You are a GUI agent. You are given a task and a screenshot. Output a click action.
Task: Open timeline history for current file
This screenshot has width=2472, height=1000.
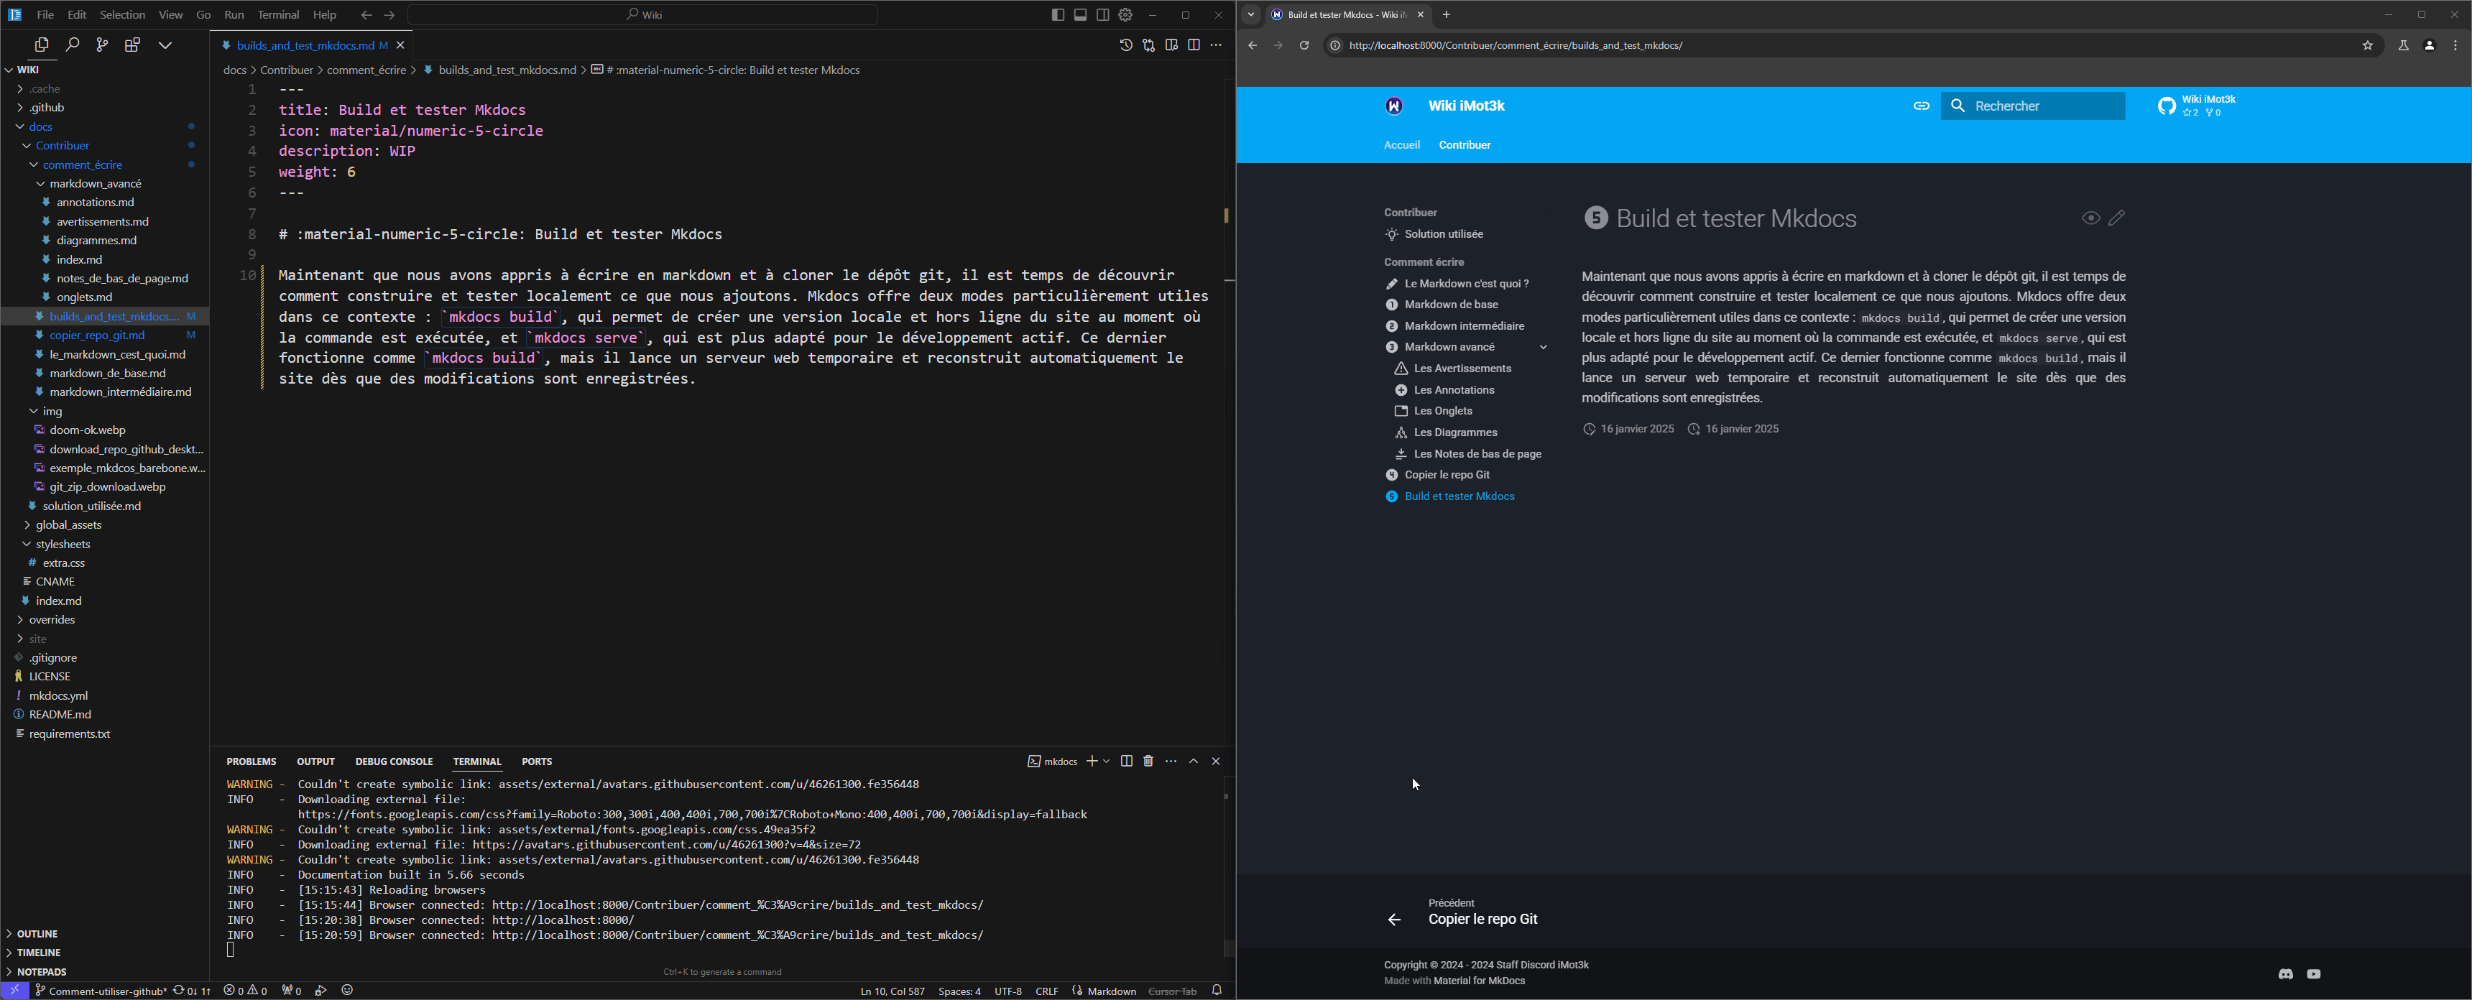click(x=1125, y=45)
